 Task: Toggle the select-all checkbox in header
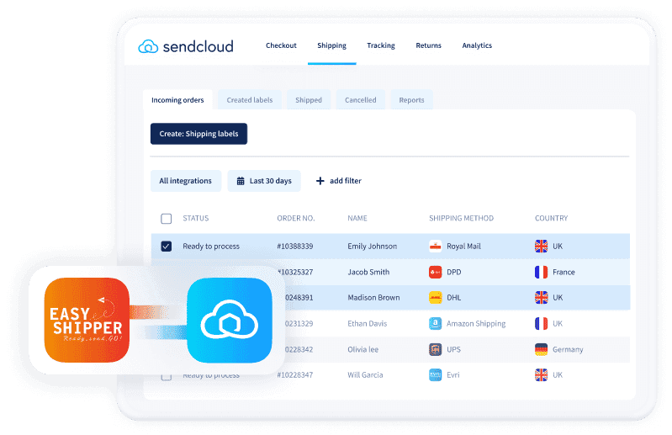click(167, 219)
